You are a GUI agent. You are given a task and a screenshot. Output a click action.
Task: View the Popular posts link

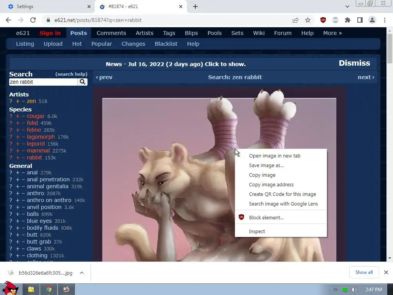(x=101, y=44)
